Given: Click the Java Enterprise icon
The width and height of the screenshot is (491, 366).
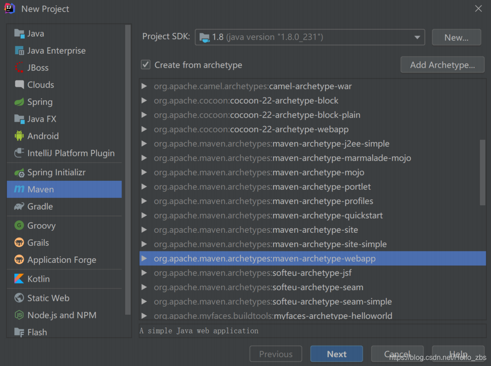Looking at the screenshot, I should 19,50.
